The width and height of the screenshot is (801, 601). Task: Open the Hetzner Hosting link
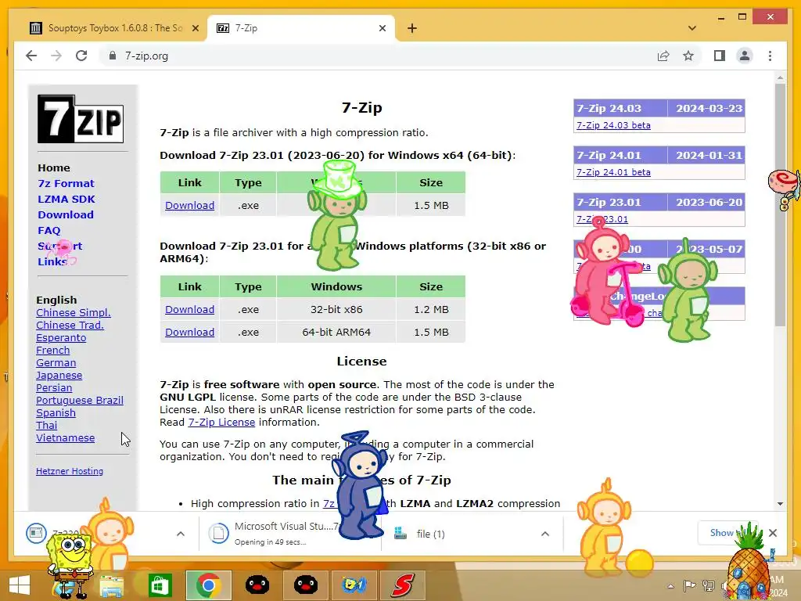[x=70, y=471]
